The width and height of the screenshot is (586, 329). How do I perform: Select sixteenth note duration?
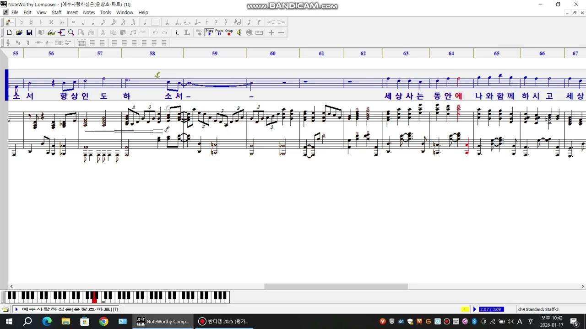pyautogui.click(x=113, y=22)
